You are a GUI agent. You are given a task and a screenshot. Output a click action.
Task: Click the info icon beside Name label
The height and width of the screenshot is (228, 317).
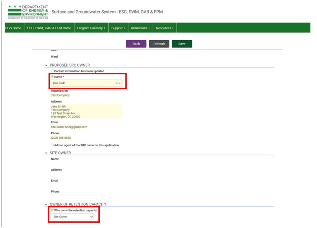(x=52, y=77)
